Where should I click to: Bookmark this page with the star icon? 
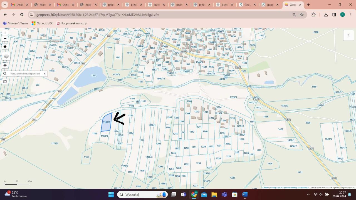pyautogui.click(x=302, y=15)
